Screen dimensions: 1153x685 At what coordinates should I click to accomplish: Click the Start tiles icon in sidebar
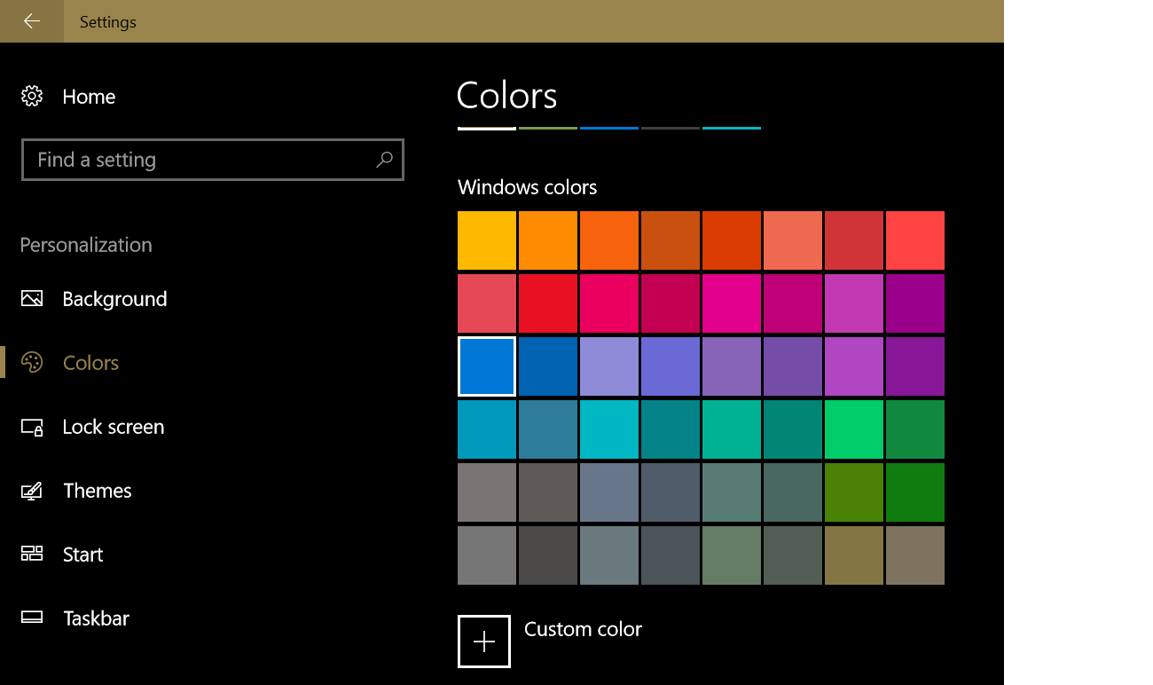[x=32, y=554]
